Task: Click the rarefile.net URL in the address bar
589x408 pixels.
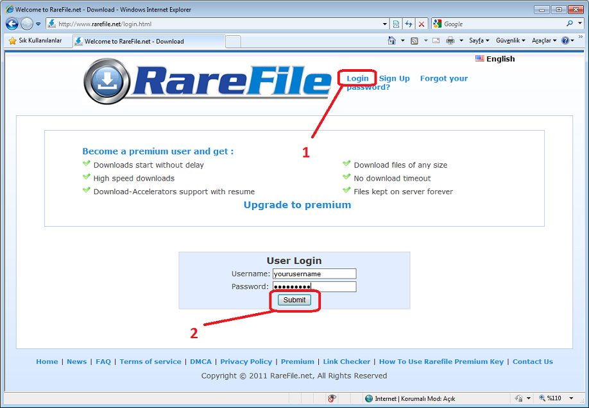Action: (x=105, y=24)
